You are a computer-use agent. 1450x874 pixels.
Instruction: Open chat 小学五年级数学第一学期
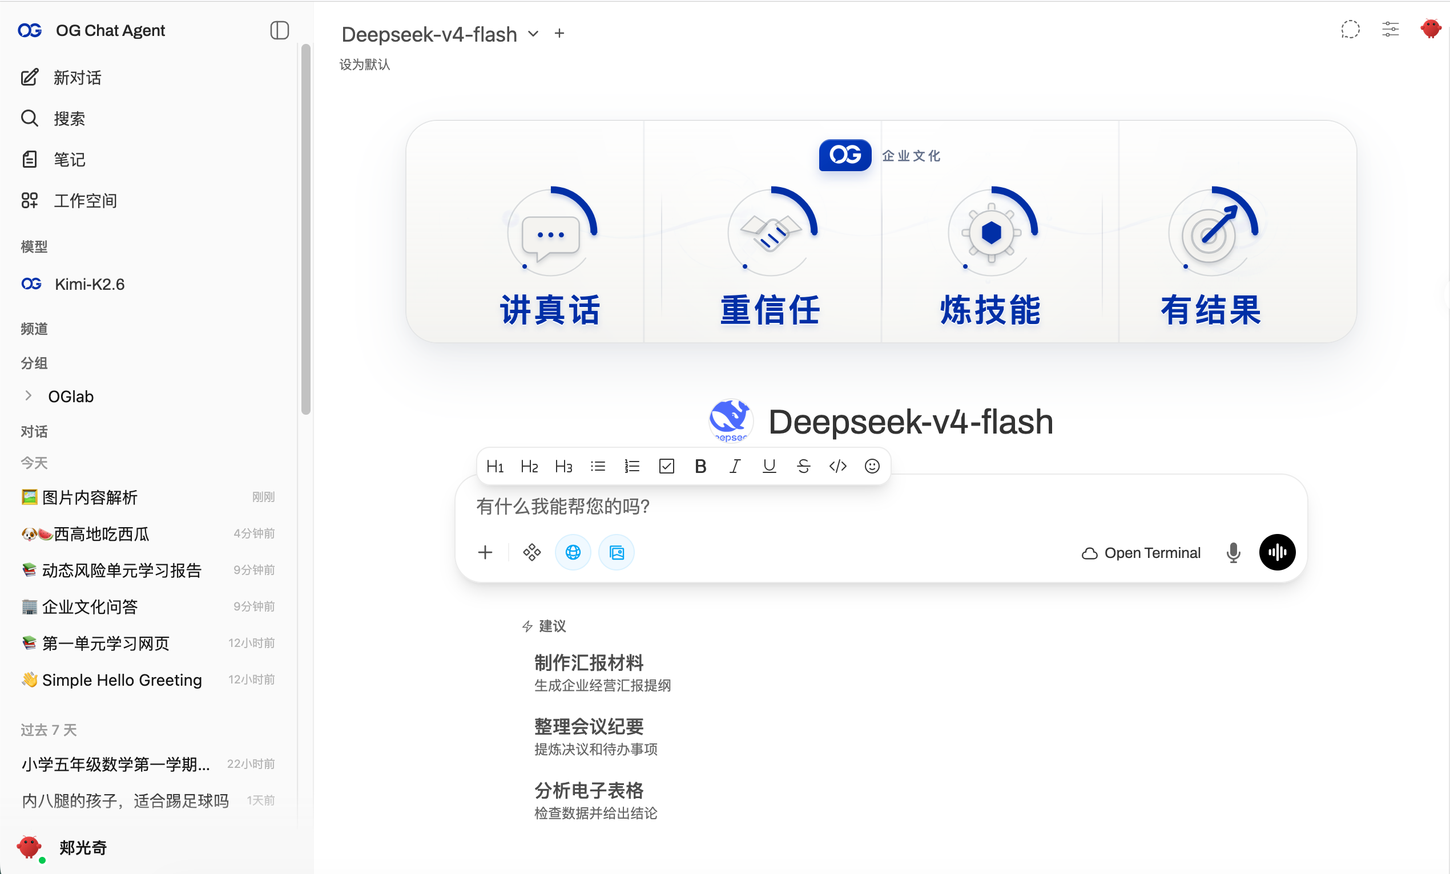click(148, 764)
